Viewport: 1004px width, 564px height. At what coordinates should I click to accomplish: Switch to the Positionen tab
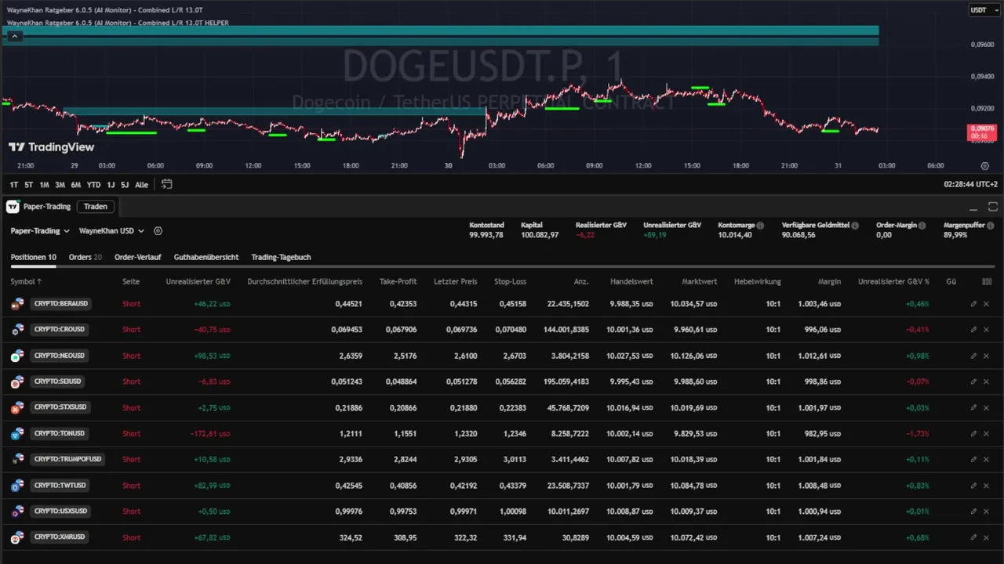click(x=33, y=257)
